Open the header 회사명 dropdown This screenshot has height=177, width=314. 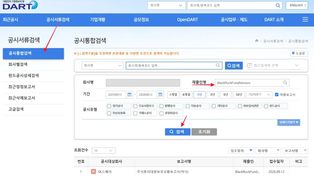pos(166,6)
